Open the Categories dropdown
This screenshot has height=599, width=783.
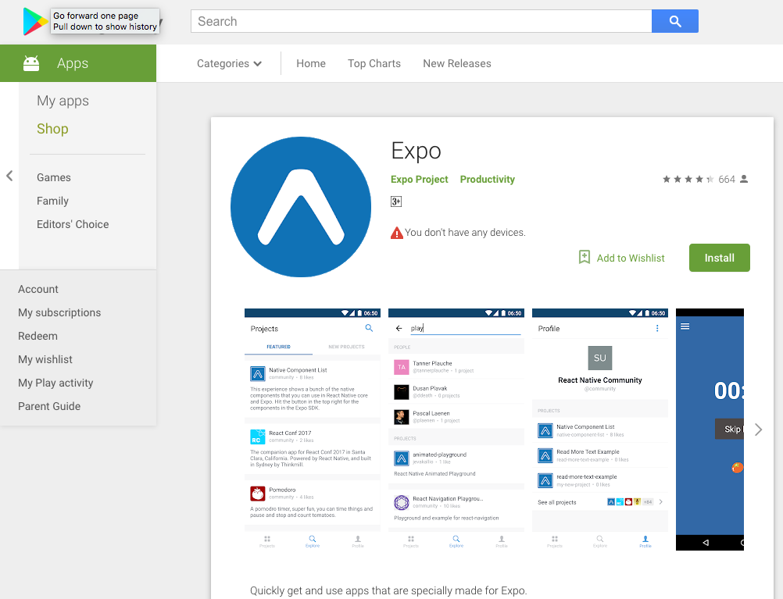(229, 63)
